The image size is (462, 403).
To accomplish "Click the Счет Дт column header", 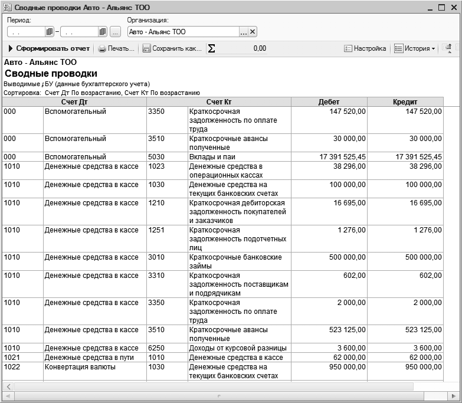I will [74, 102].
